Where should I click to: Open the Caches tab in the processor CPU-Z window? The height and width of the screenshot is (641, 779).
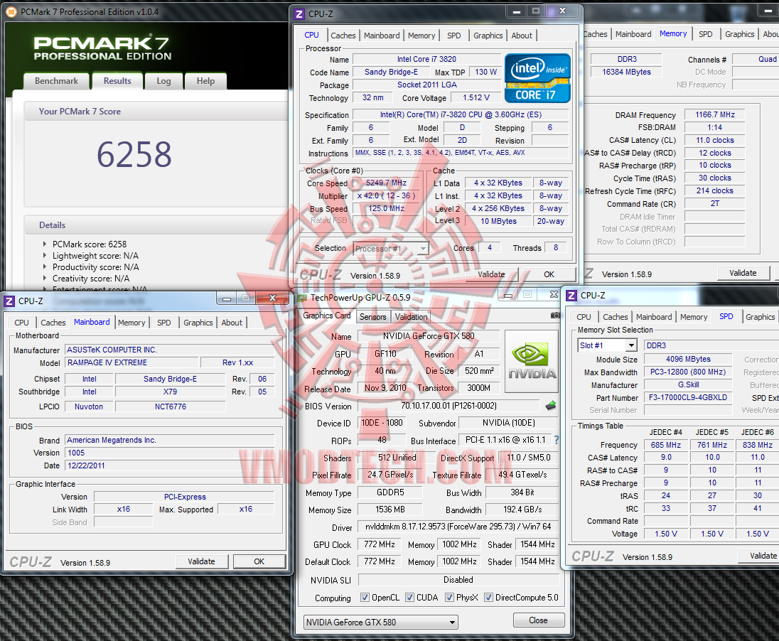pos(343,36)
